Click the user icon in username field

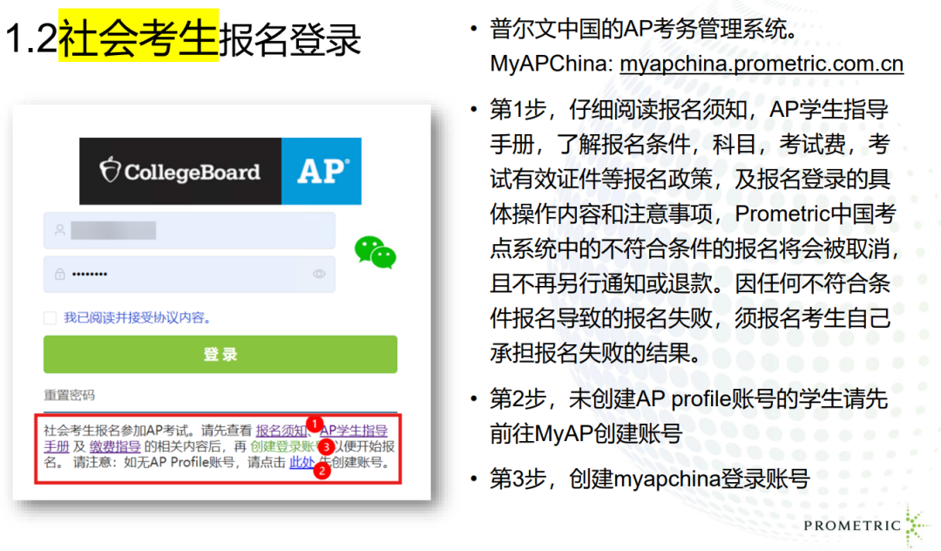pyautogui.click(x=59, y=230)
